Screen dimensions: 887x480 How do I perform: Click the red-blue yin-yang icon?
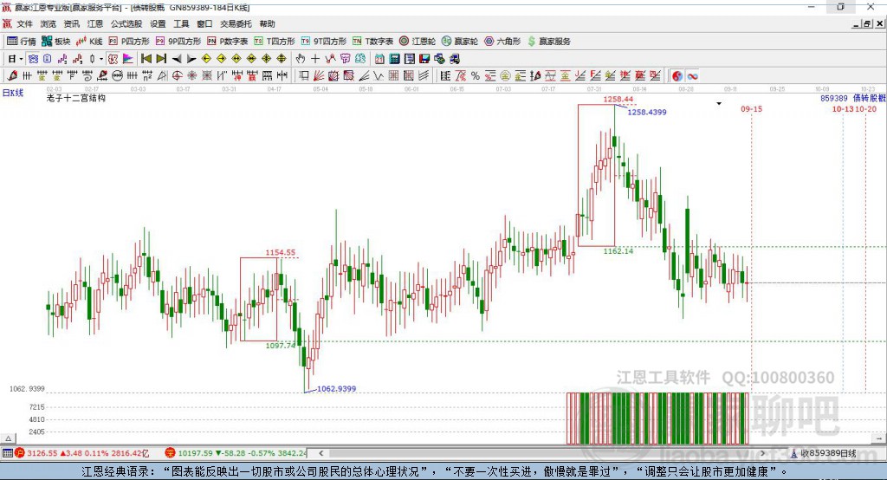[x=677, y=76]
